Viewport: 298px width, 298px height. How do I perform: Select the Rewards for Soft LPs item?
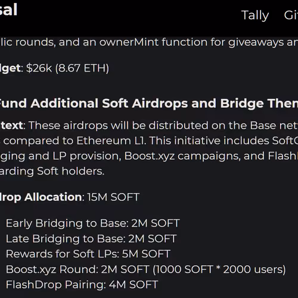88,254
